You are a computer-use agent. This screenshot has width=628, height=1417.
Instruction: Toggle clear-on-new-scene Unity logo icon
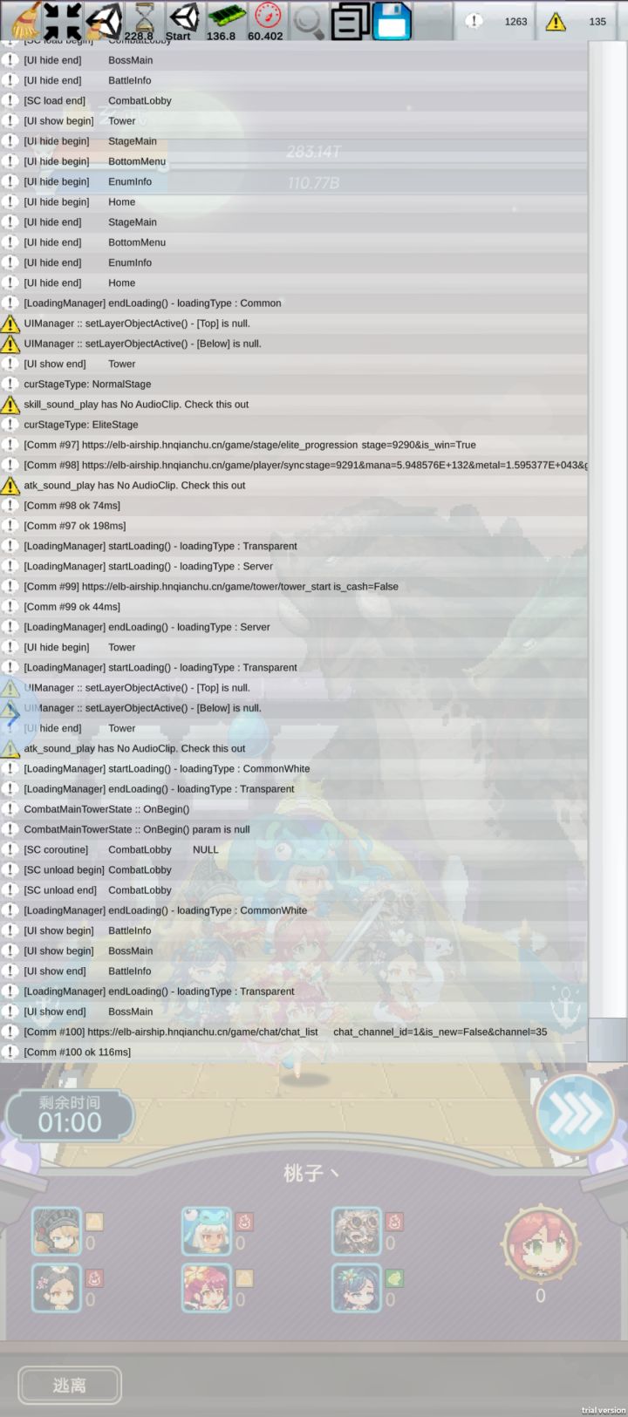pyautogui.click(x=104, y=20)
